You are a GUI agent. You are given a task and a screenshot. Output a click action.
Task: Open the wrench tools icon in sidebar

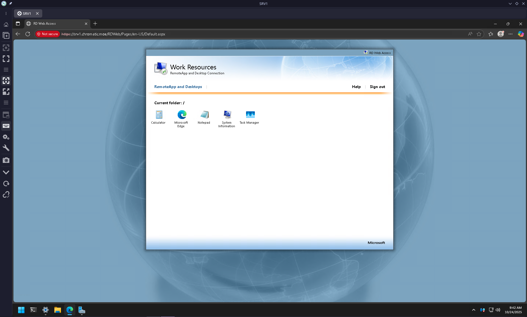coord(6,148)
